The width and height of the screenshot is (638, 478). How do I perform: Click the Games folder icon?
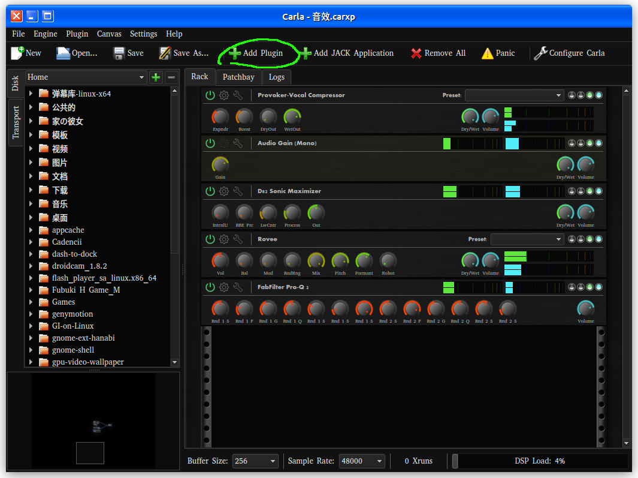click(44, 302)
